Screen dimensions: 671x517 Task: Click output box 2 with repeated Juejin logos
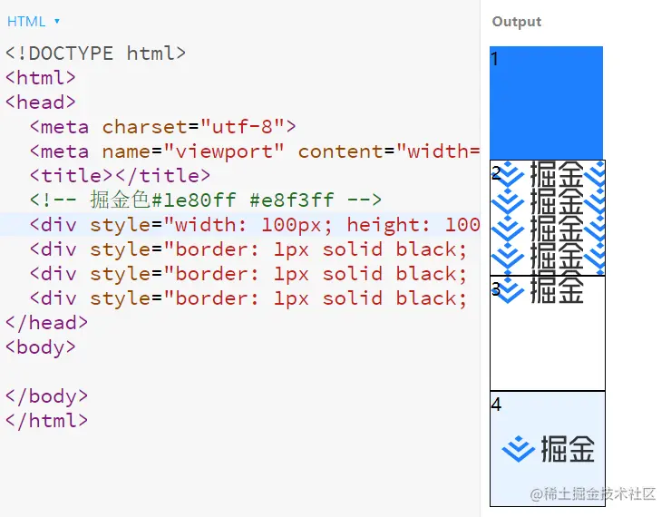548,218
